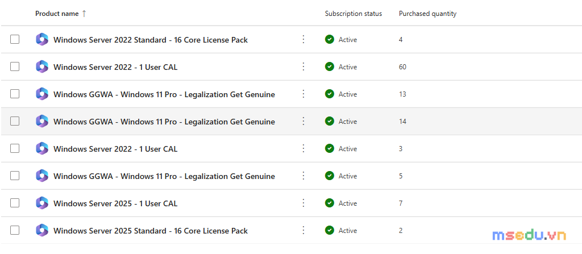Open three-dot menu for Windows Server 2025 Standard

pos(304,231)
